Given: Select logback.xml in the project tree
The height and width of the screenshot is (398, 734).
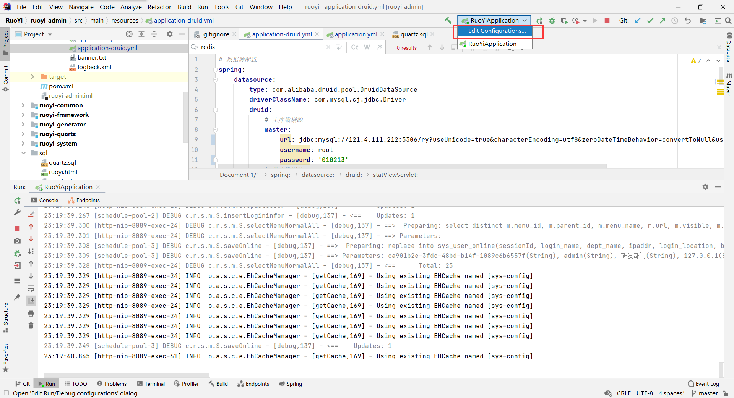Looking at the screenshot, I should pyautogui.click(x=91, y=67).
